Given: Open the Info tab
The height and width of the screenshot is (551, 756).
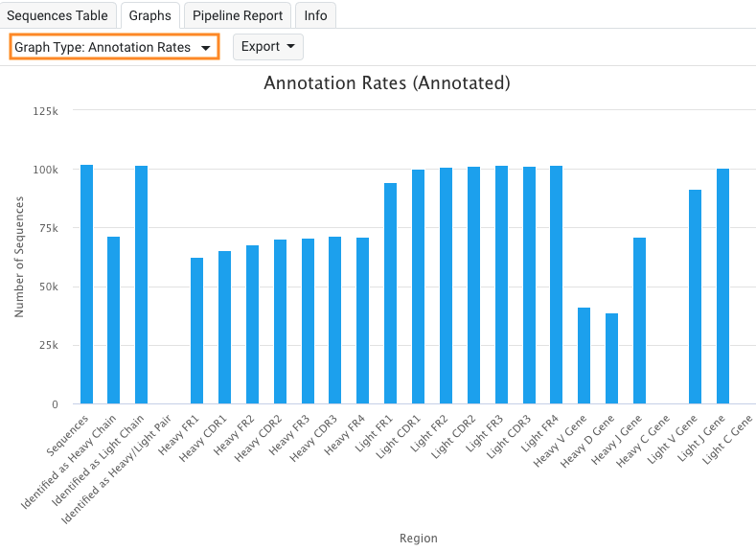Looking at the screenshot, I should [315, 15].
